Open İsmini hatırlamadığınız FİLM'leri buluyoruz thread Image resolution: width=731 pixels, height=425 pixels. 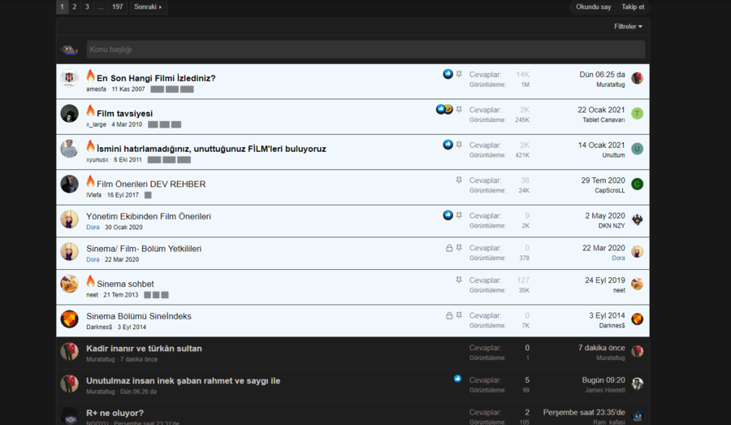[211, 149]
